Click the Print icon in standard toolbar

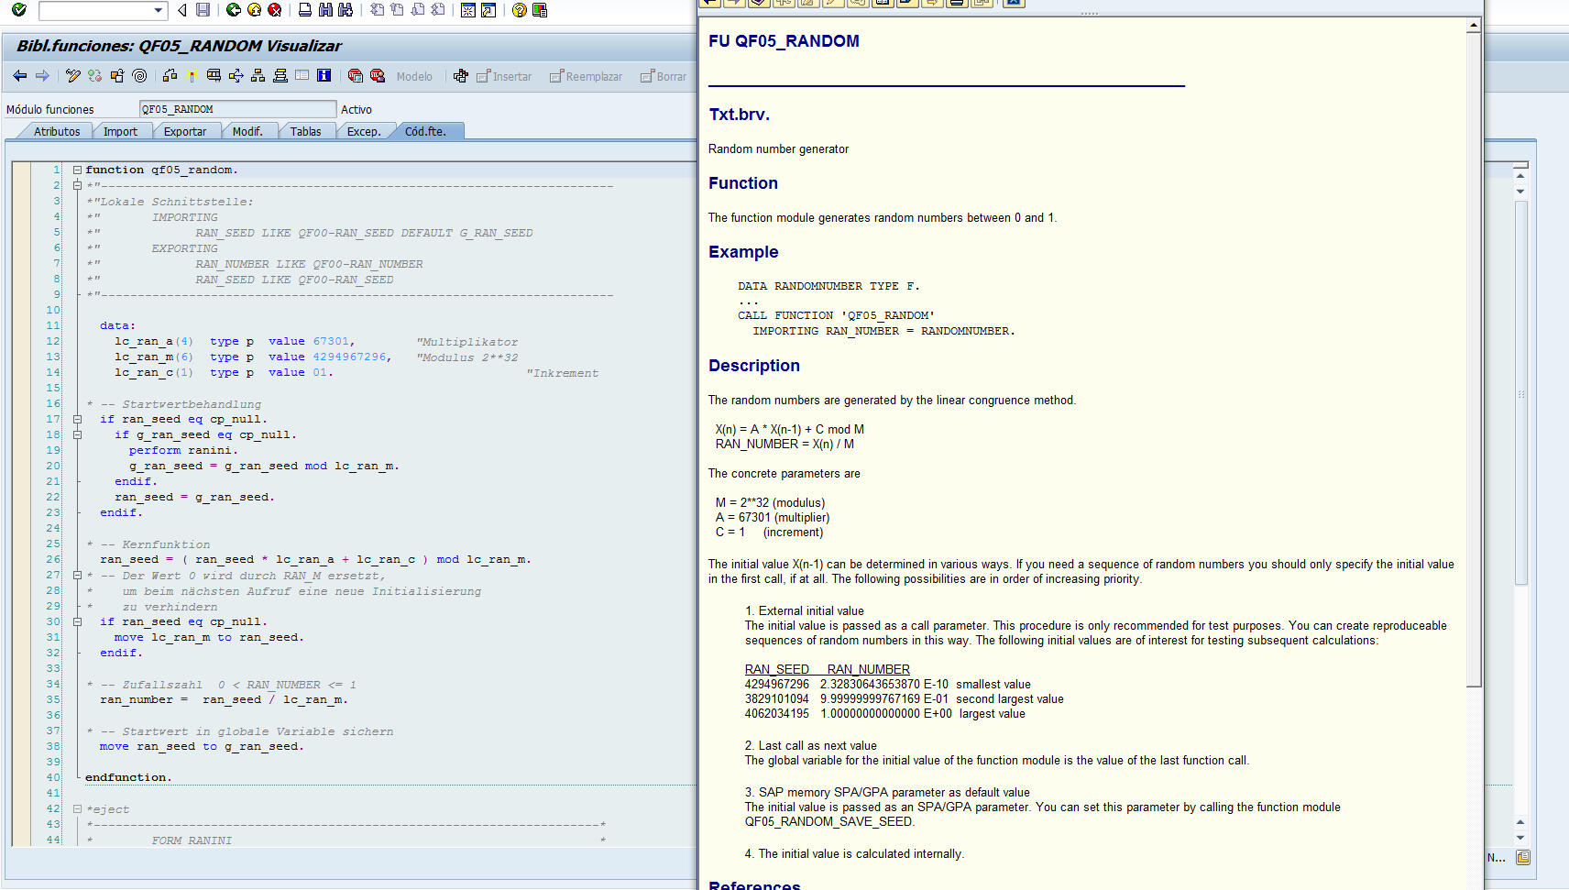point(305,10)
